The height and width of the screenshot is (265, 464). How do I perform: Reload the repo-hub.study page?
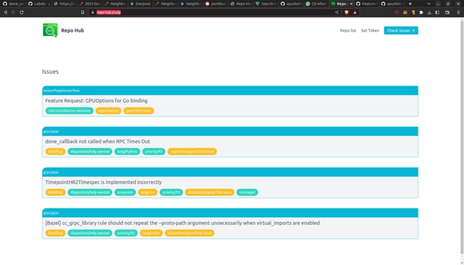click(22, 13)
